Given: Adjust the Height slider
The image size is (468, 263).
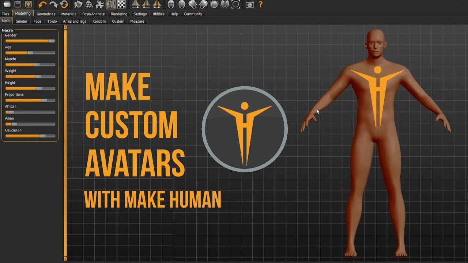Looking at the screenshot, I should tap(30, 88).
